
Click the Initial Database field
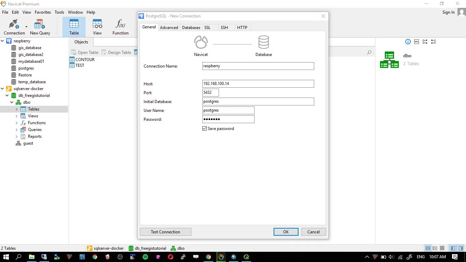tap(258, 101)
